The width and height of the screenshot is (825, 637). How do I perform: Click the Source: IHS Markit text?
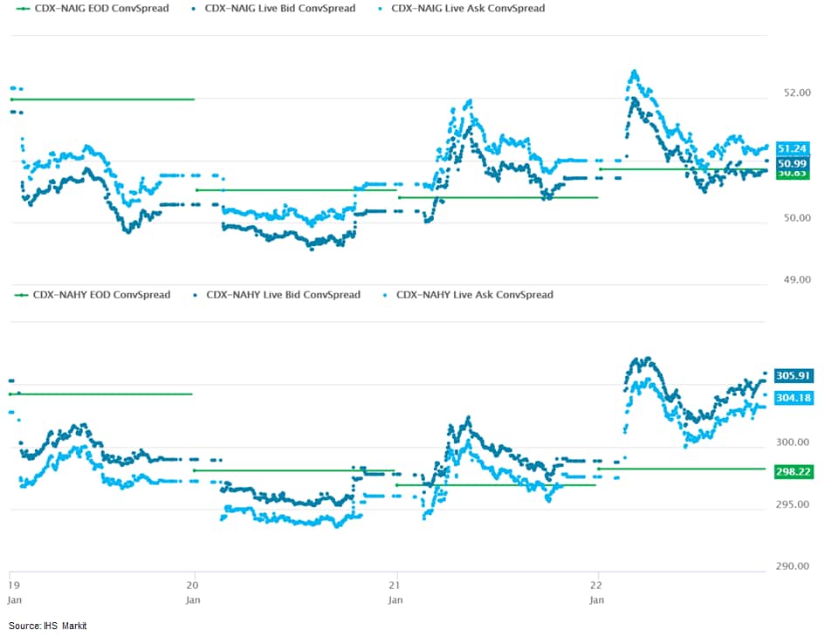48,626
